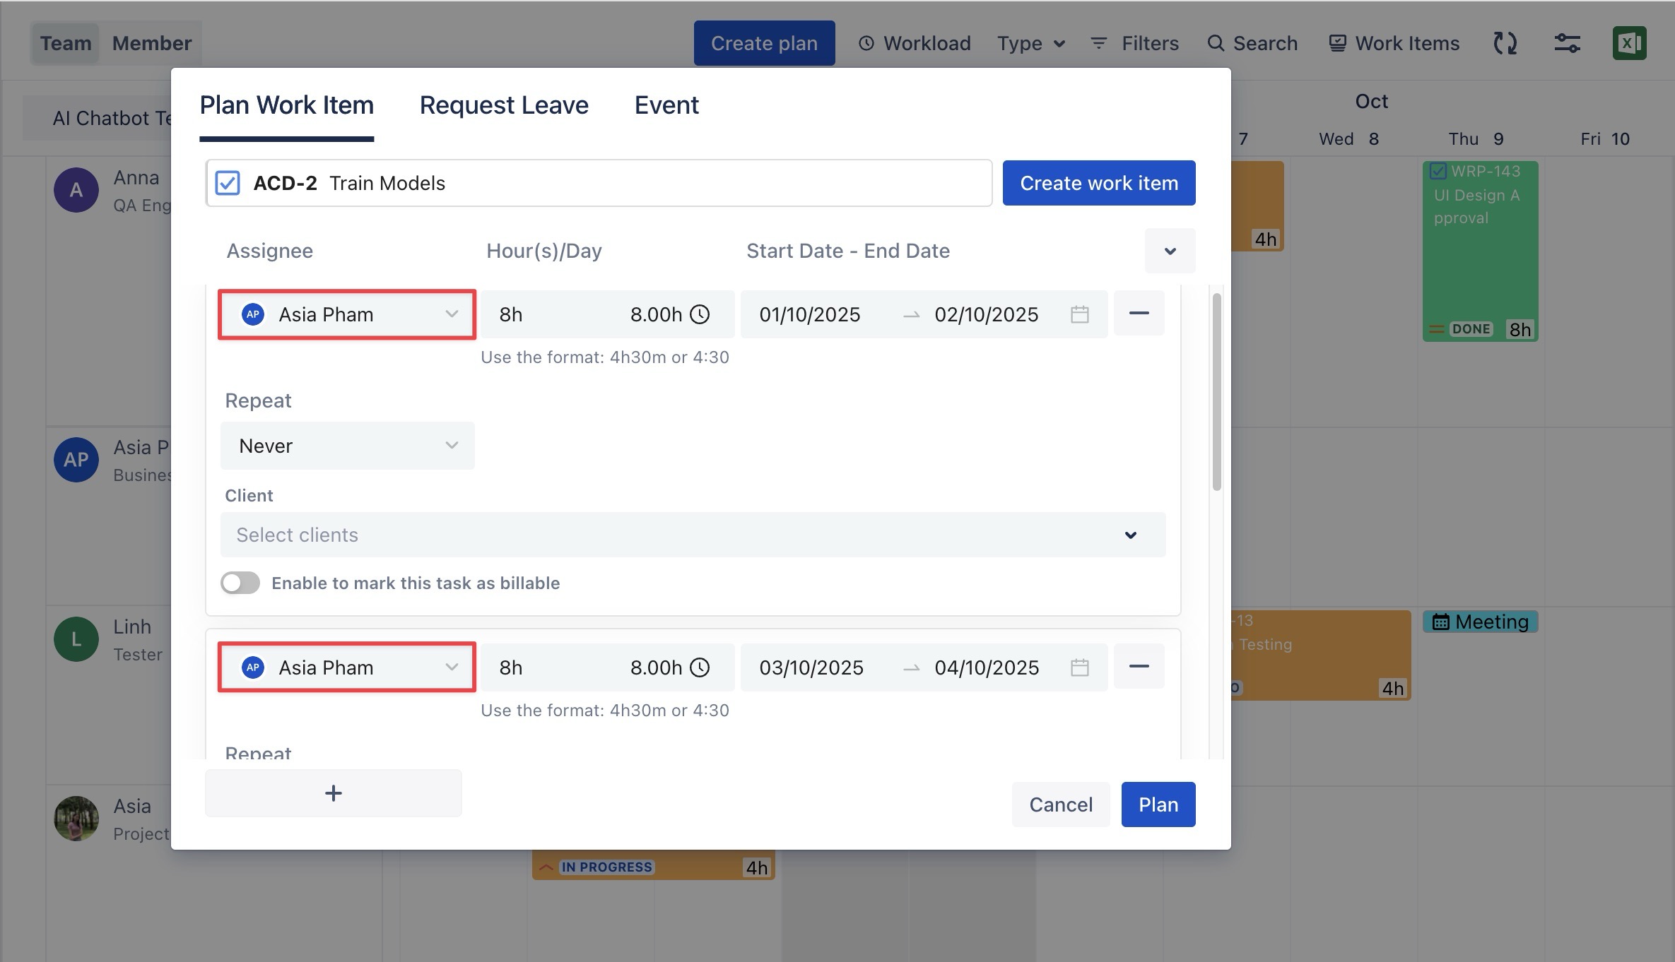Add new assignee row with plus button
Screen dimensions: 1675x962
(x=333, y=793)
